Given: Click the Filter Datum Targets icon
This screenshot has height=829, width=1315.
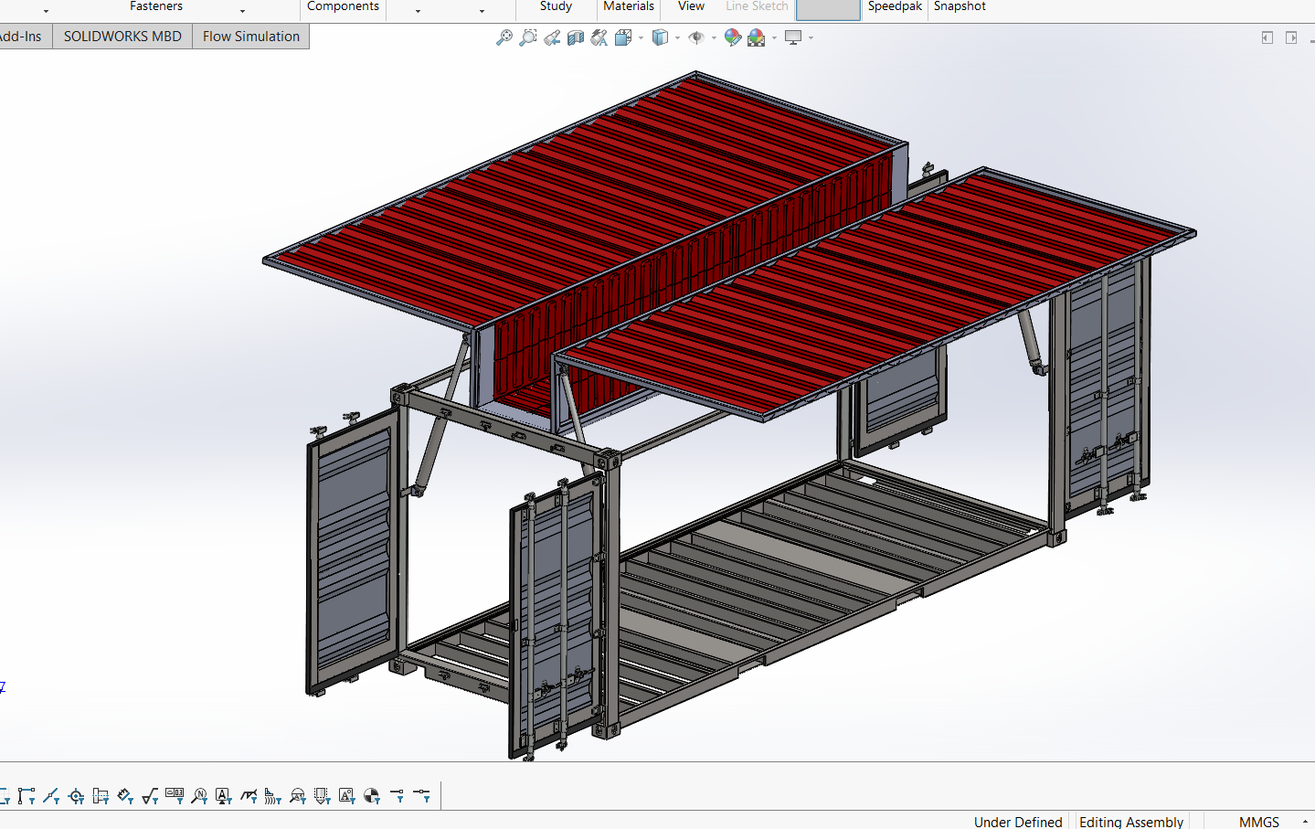Looking at the screenshot, I should click(298, 796).
